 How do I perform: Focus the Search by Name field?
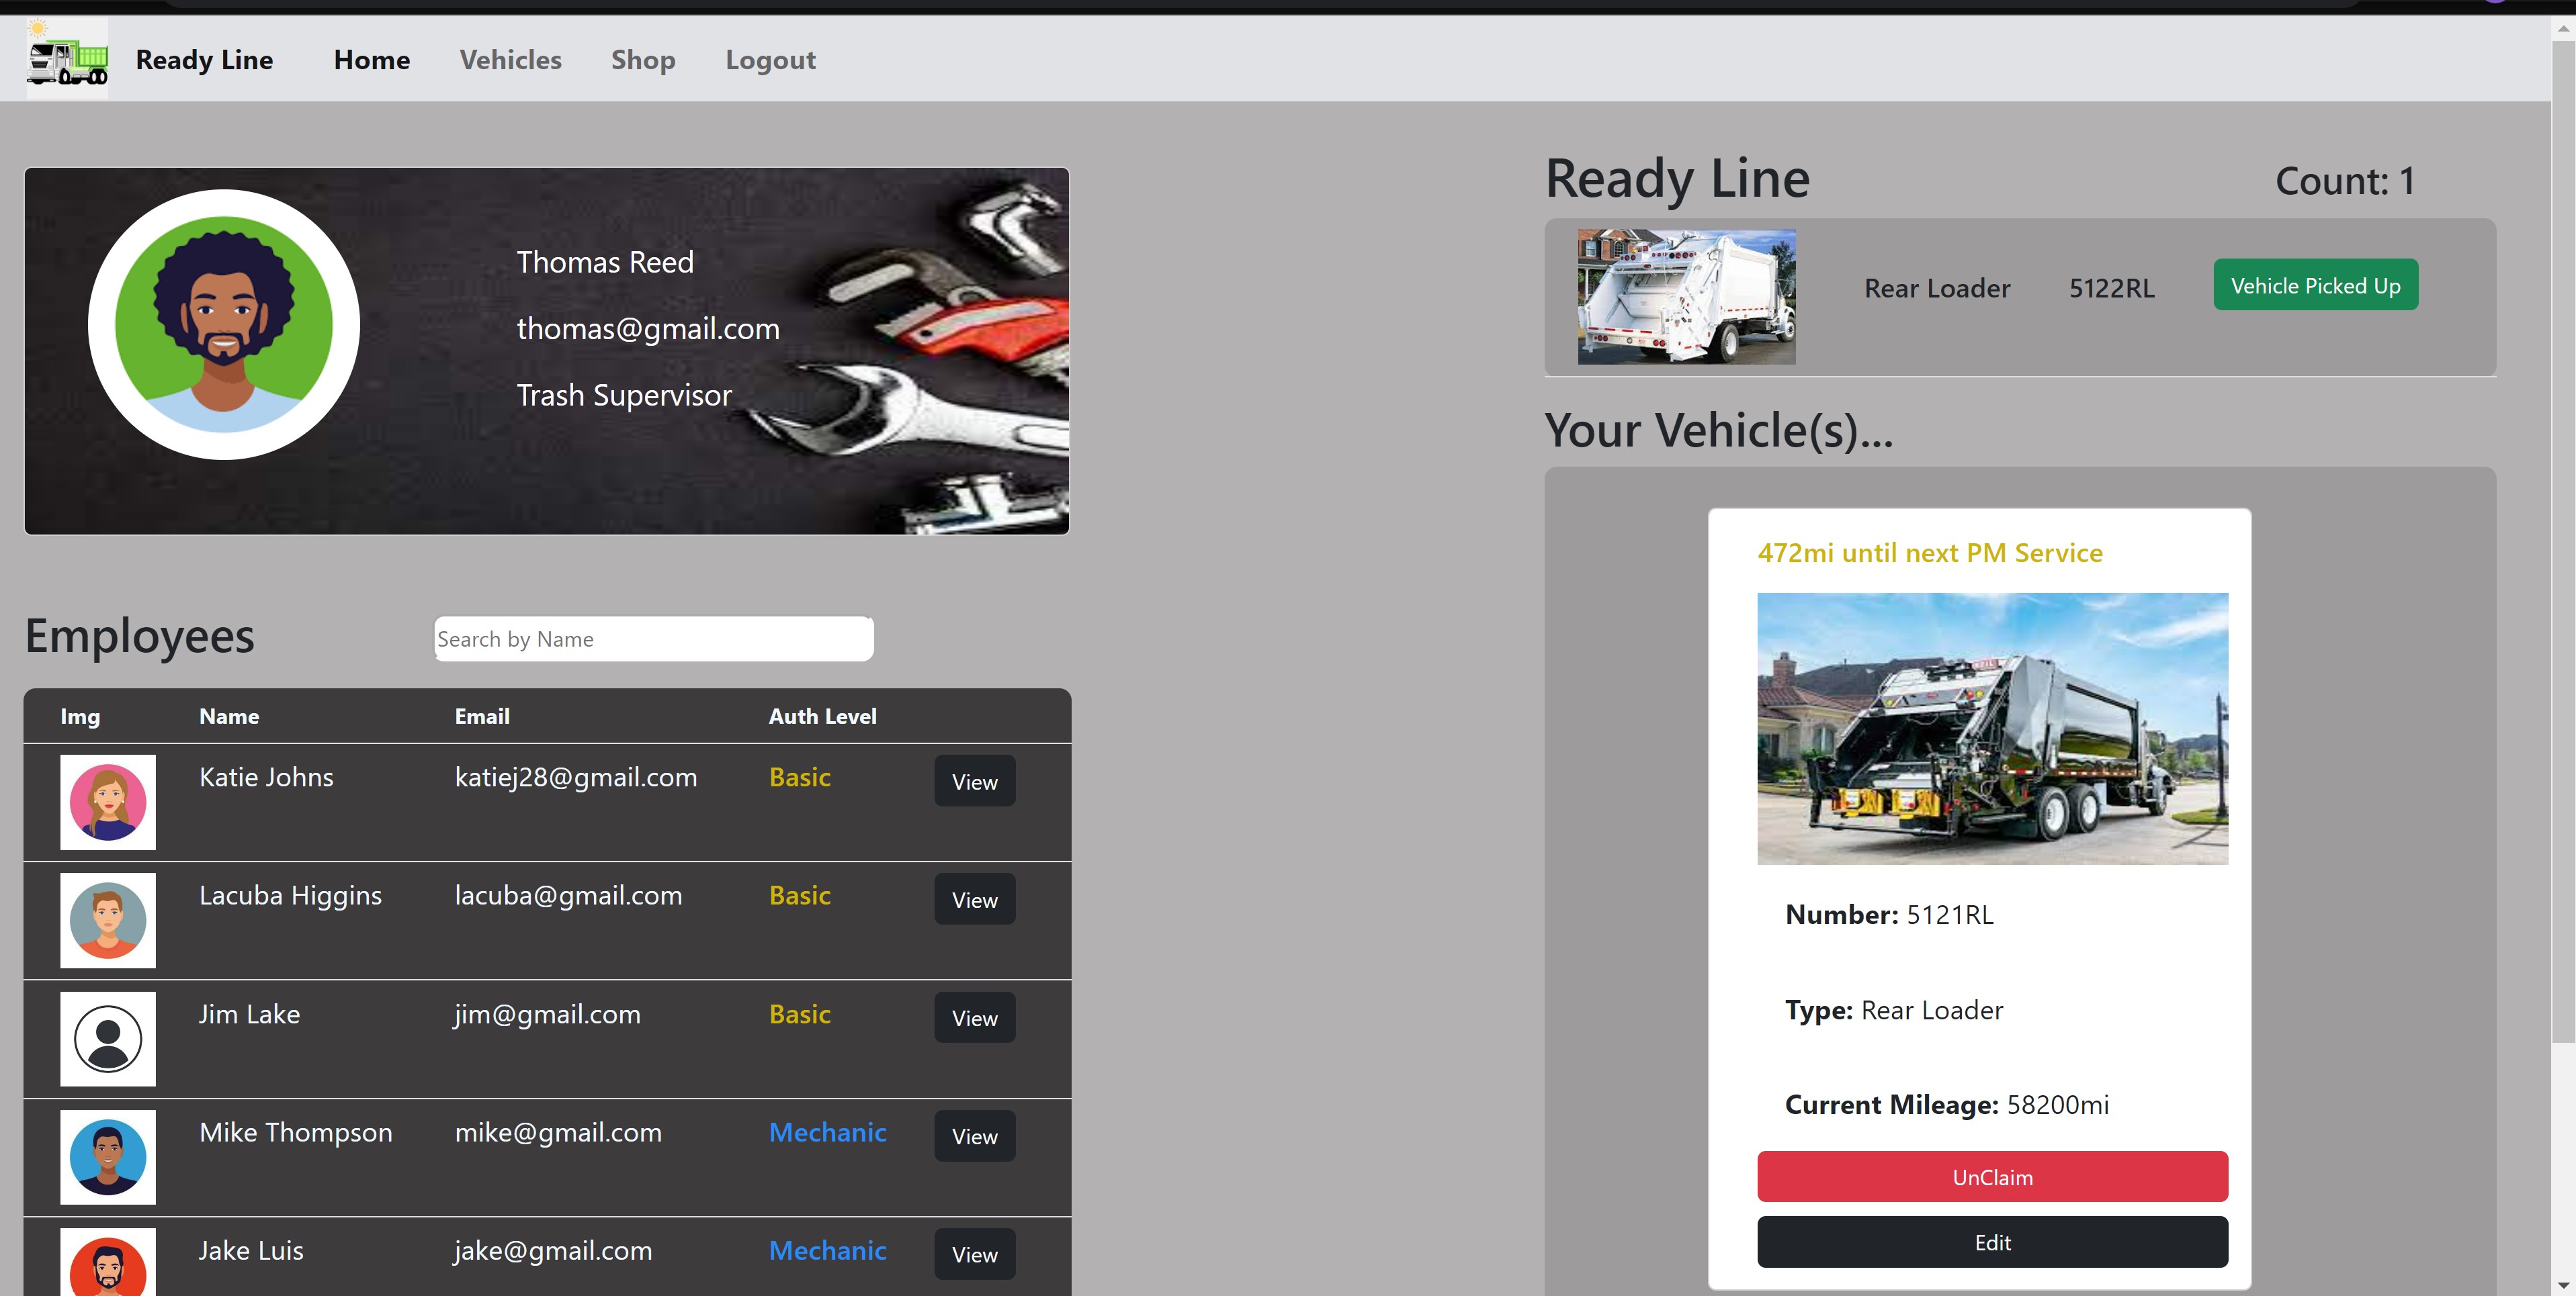[653, 639]
